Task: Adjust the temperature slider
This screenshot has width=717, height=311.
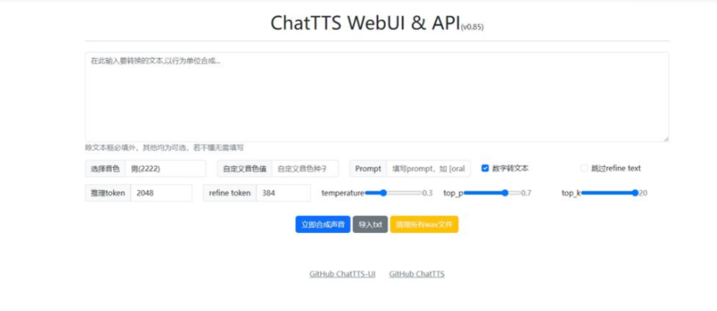Action: click(x=393, y=193)
